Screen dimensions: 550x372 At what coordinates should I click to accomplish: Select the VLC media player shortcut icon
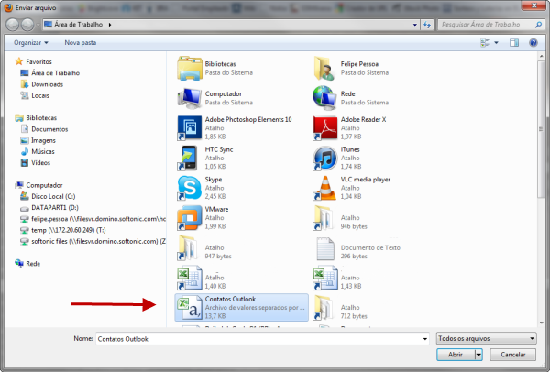pos(324,188)
